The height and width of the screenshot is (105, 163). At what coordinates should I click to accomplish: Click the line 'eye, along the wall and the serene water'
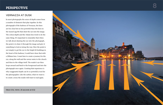26,59
